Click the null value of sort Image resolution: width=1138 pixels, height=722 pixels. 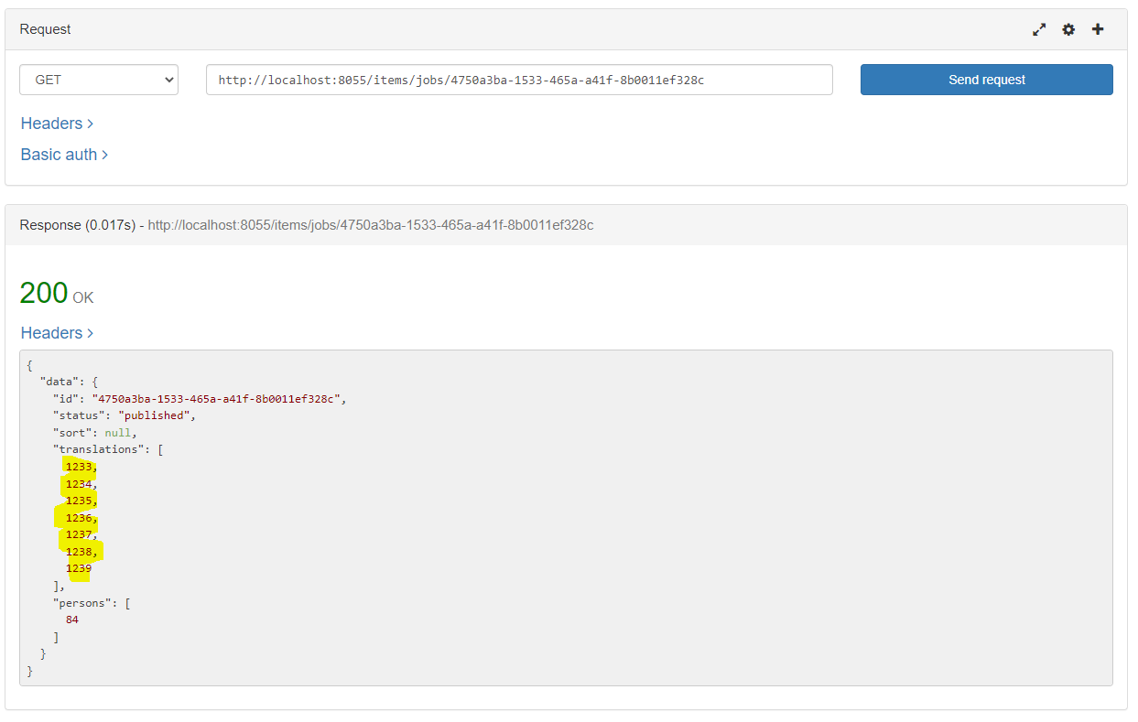(x=117, y=433)
